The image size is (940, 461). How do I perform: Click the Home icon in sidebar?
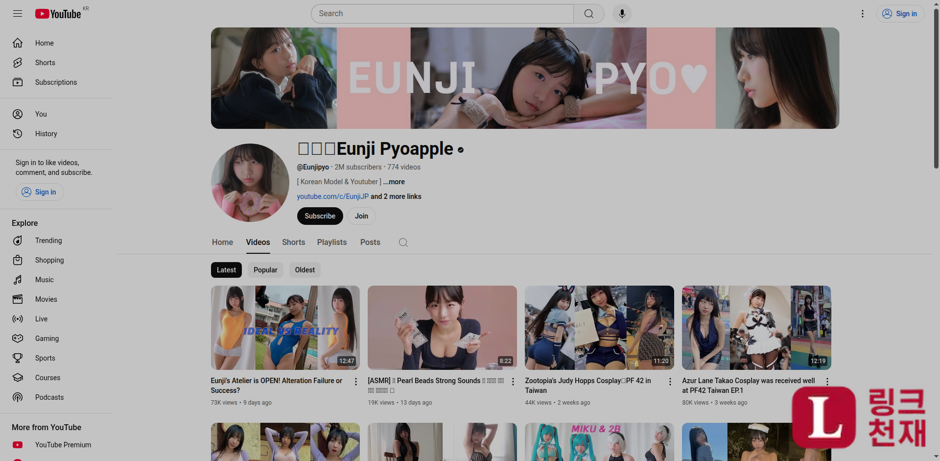click(18, 43)
